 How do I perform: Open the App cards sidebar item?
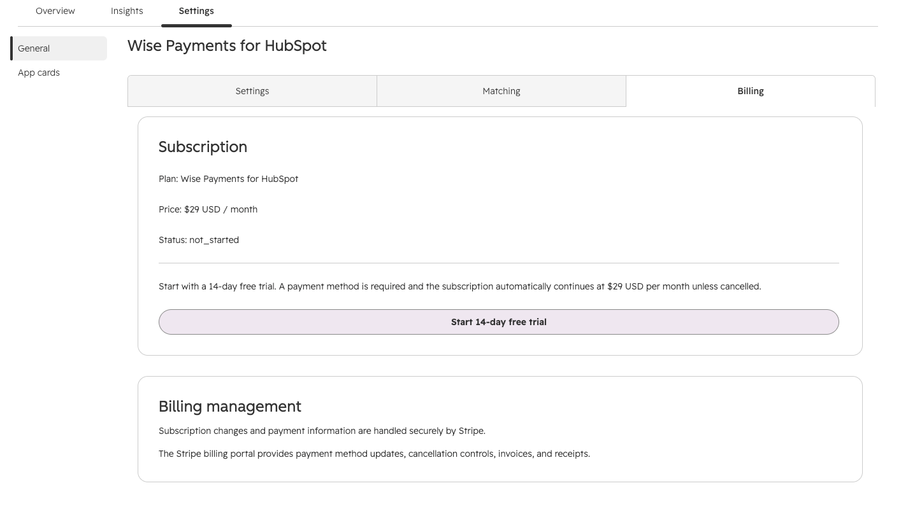[x=39, y=73]
